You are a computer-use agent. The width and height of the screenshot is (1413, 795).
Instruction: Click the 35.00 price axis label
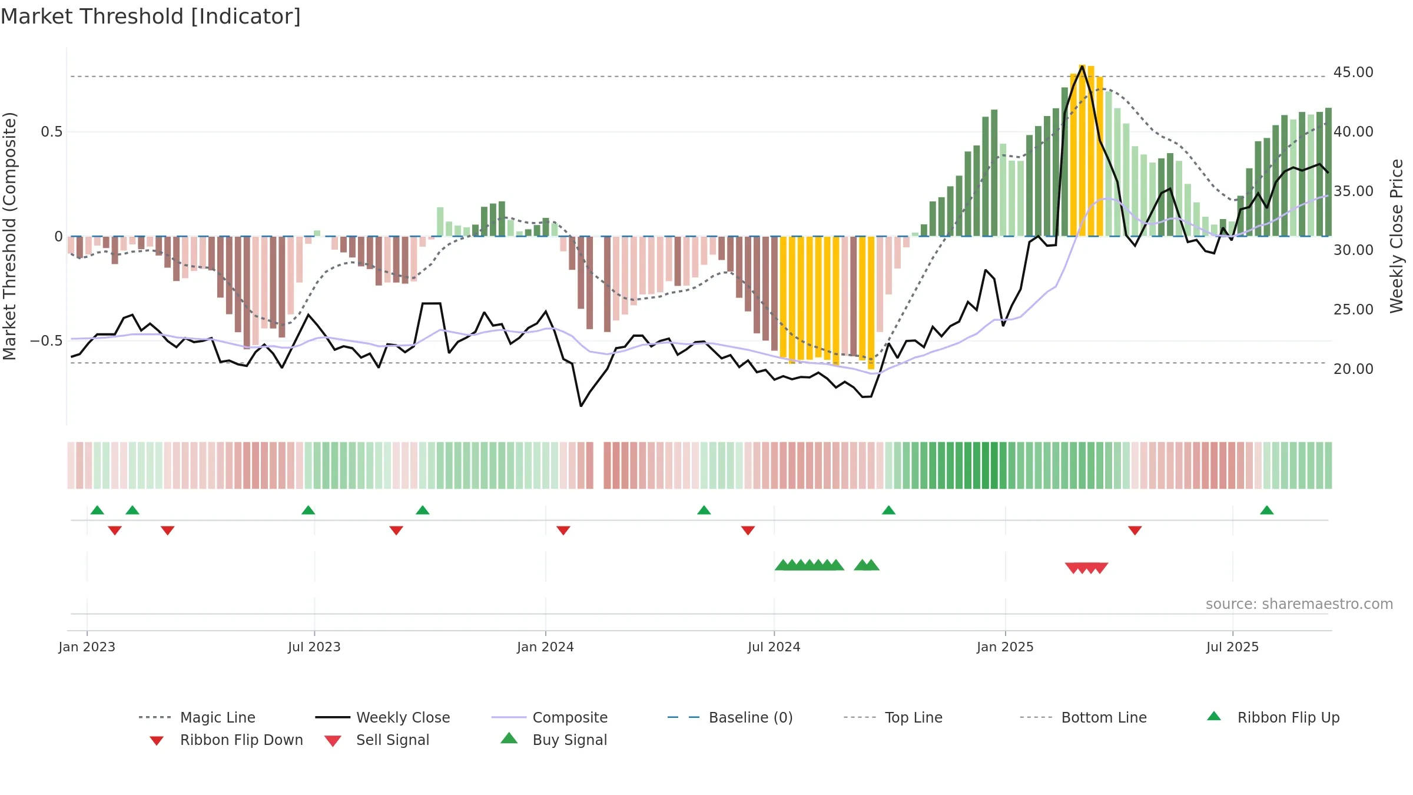(x=1353, y=191)
